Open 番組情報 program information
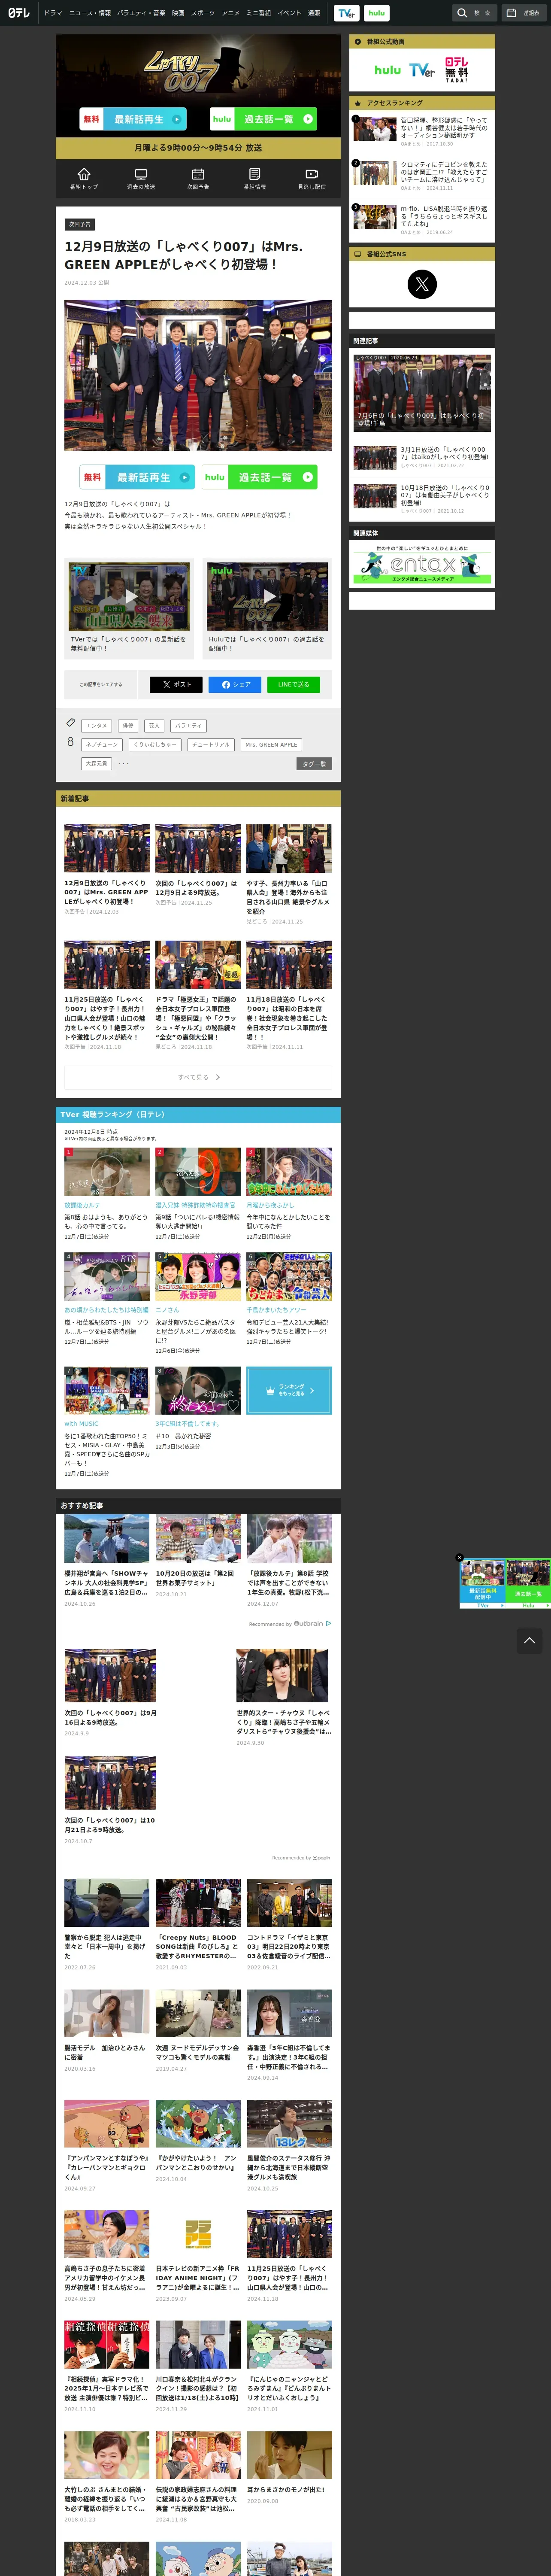The height and width of the screenshot is (2576, 551). pos(255,178)
